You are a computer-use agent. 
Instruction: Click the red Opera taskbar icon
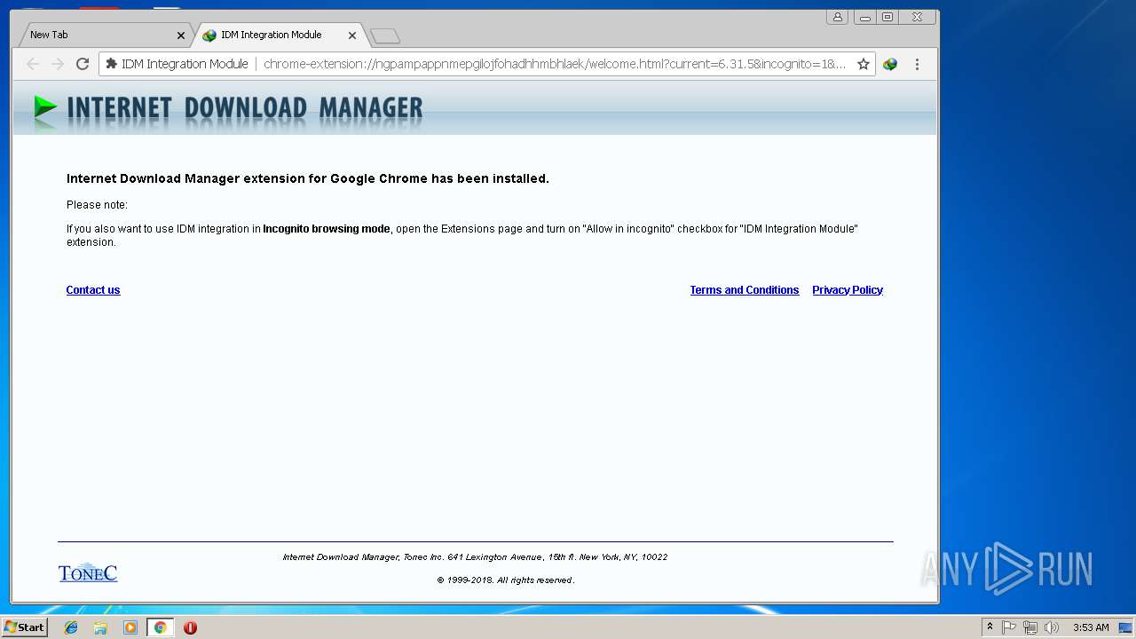click(190, 627)
